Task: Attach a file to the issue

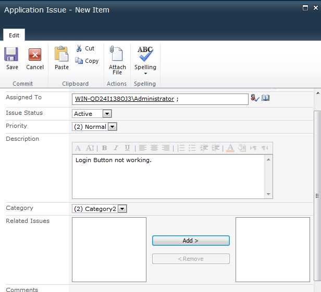Action: [x=117, y=61]
